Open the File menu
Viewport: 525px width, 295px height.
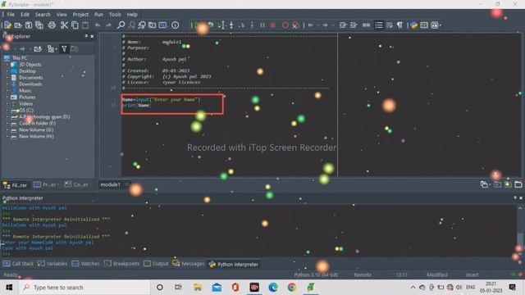click(x=11, y=15)
